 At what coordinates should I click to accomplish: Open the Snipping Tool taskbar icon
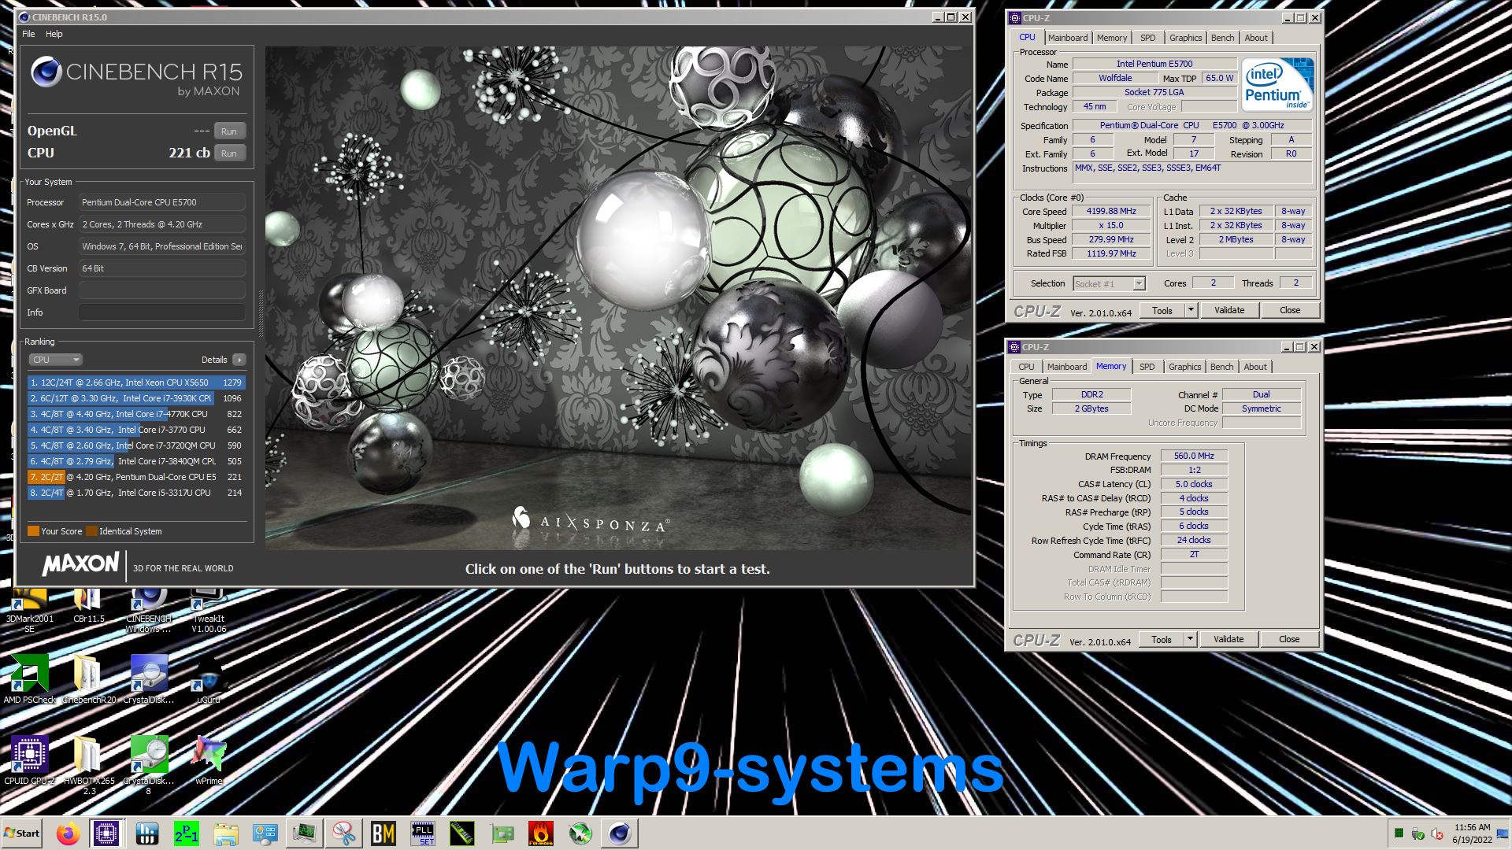tap(344, 833)
